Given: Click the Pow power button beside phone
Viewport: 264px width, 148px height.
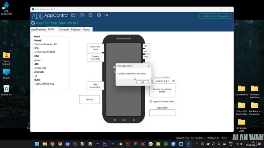Looking at the screenshot, I should point(146,57).
